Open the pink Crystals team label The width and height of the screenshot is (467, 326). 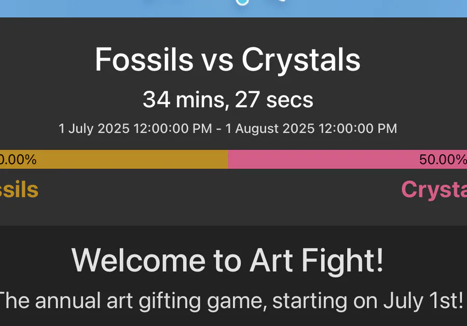(434, 190)
